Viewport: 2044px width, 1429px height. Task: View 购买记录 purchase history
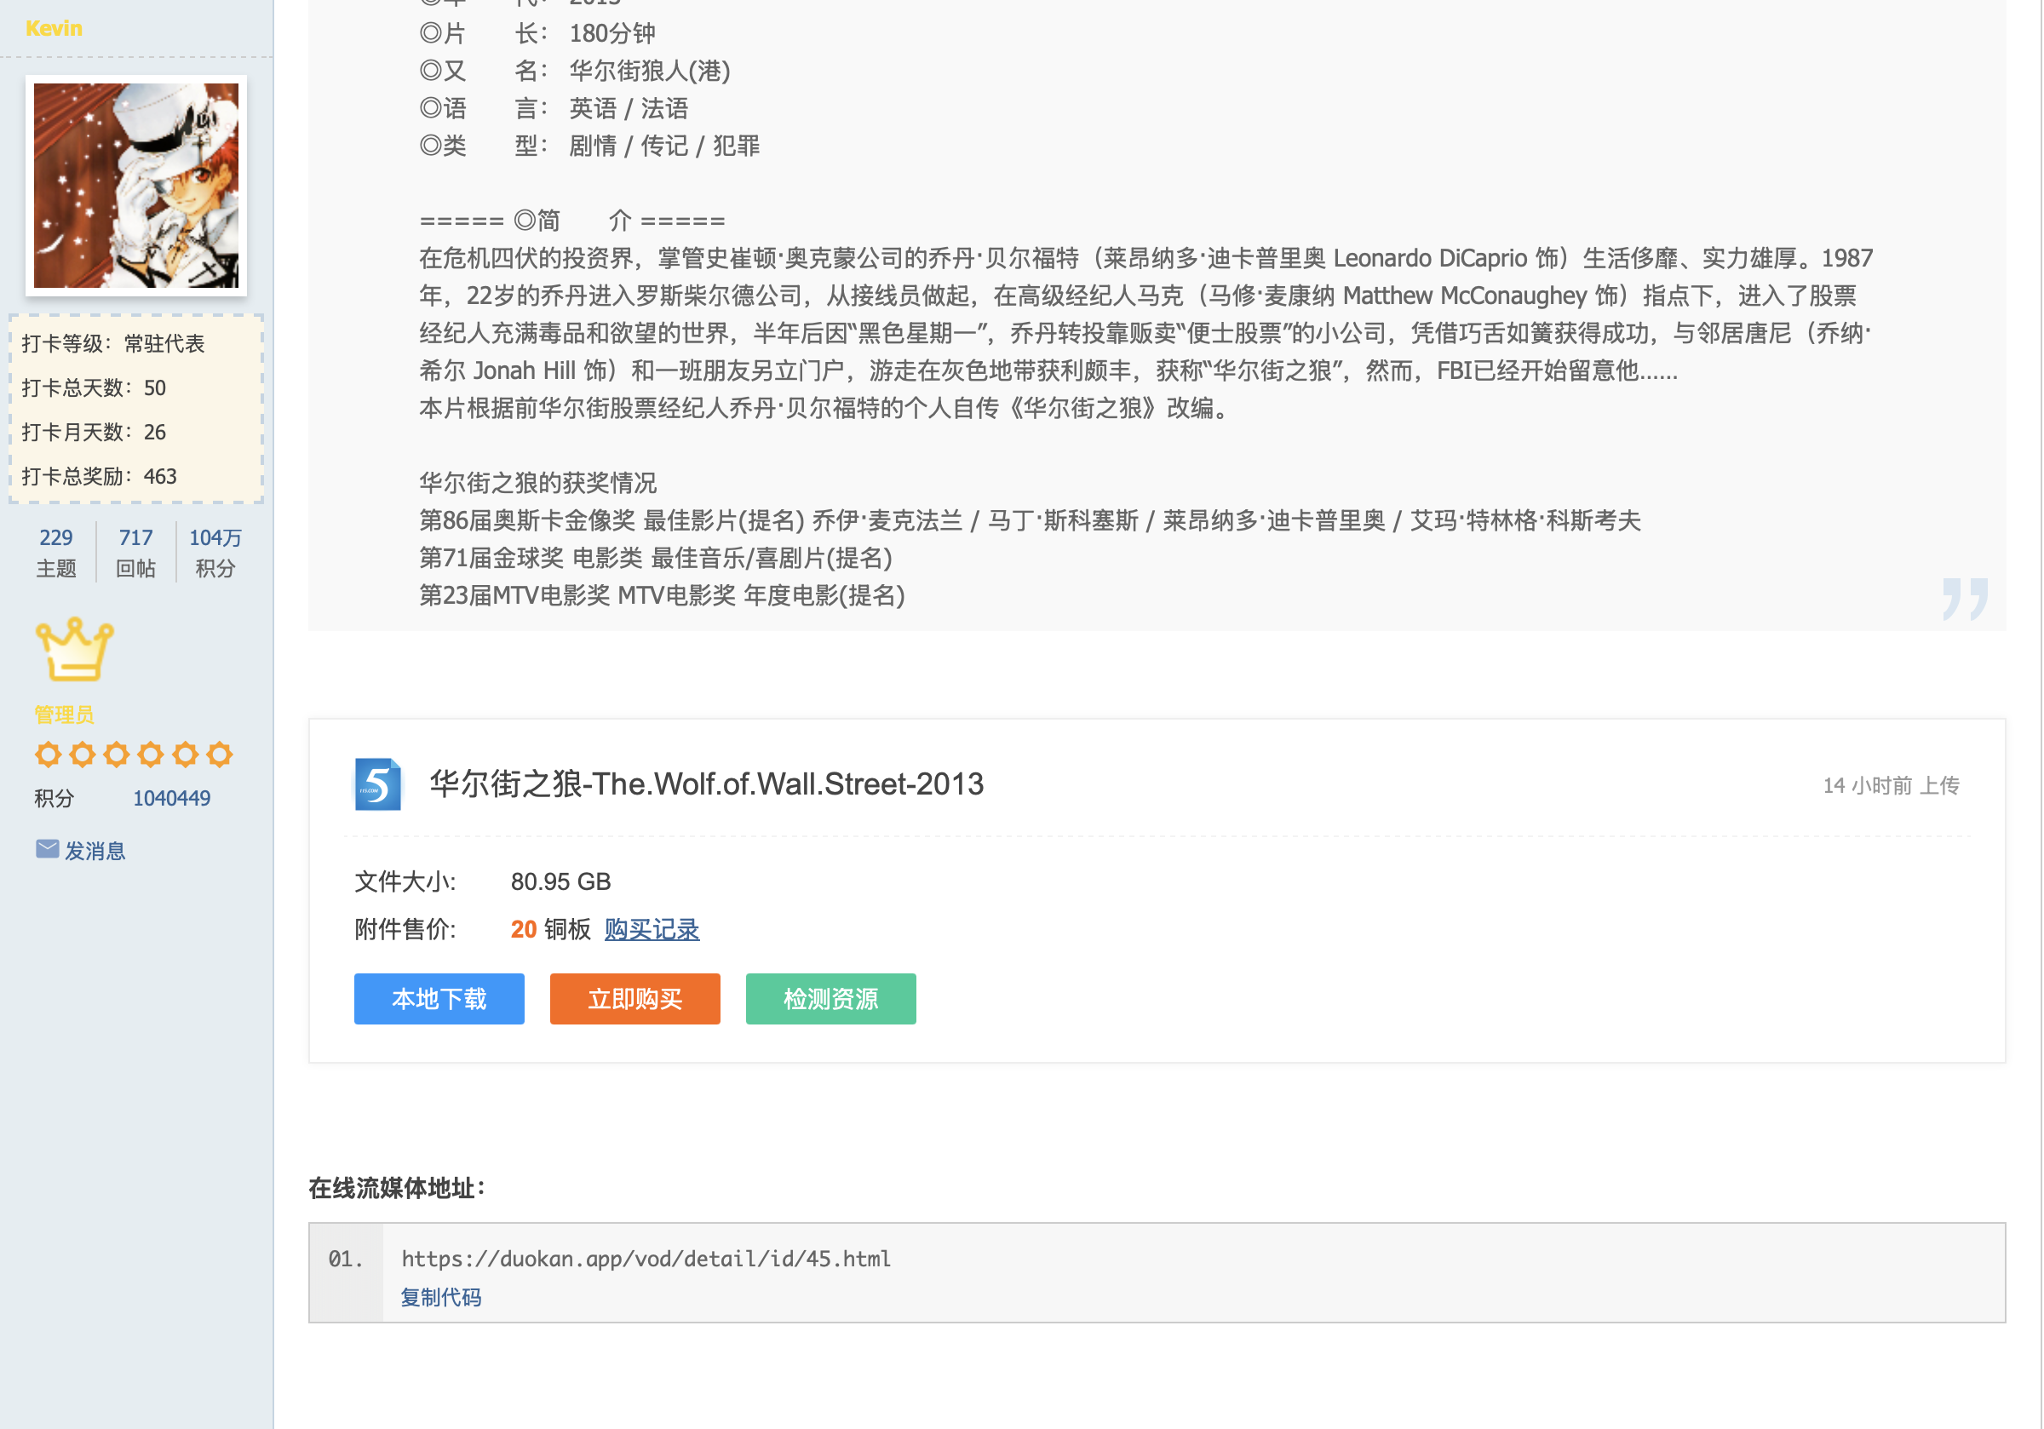[x=652, y=928]
